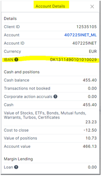Click the Cash and positions section heading
The image size is (102, 176).
point(22,72)
